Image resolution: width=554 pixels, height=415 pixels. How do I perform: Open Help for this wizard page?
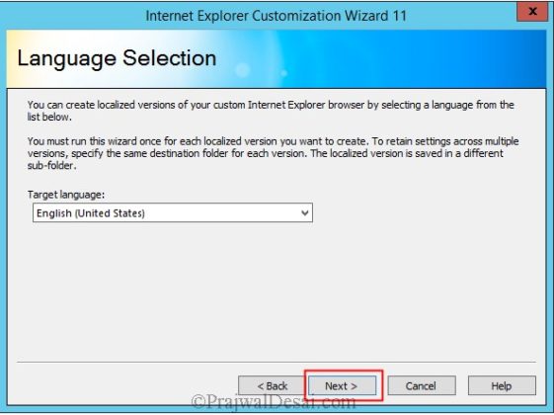[x=502, y=385]
